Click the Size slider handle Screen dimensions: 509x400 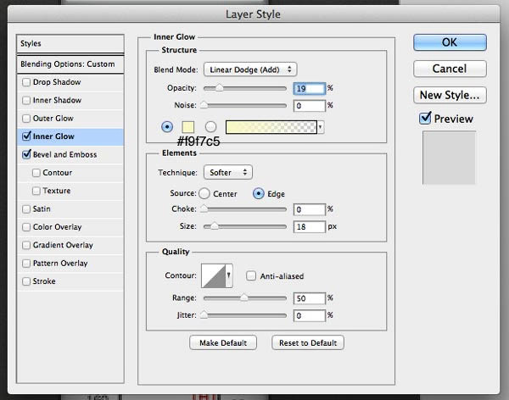point(215,226)
